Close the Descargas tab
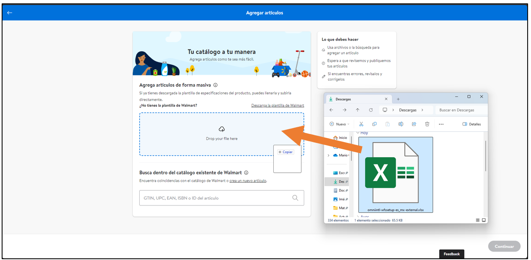 (x=386, y=99)
